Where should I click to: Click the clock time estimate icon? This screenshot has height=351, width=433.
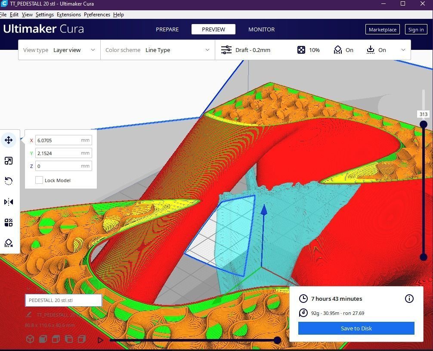(x=303, y=299)
